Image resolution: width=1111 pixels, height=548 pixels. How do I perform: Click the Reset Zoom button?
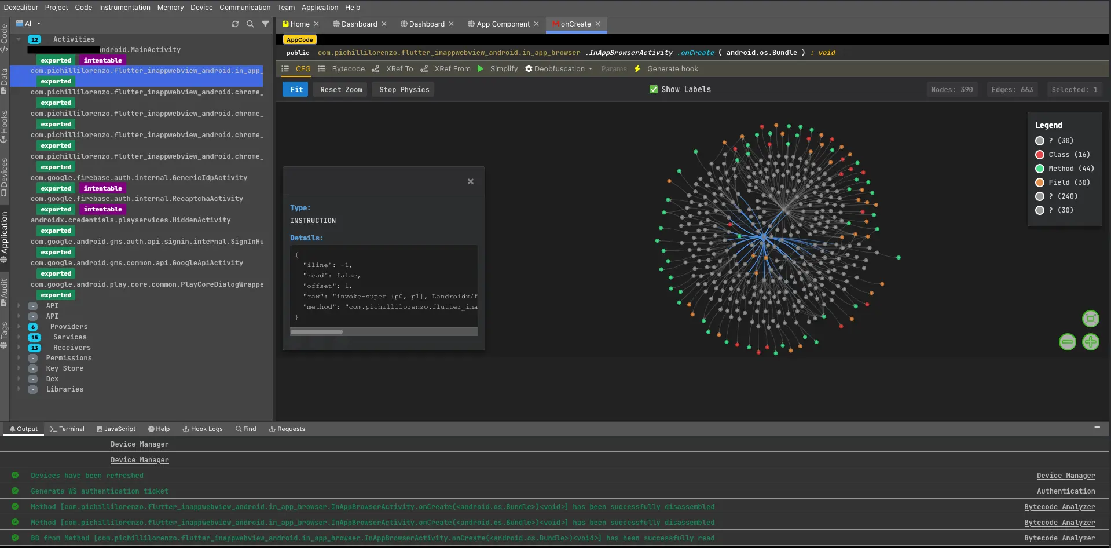(341, 89)
